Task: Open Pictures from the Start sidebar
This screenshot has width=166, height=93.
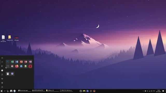Action: click(x=2, y=79)
